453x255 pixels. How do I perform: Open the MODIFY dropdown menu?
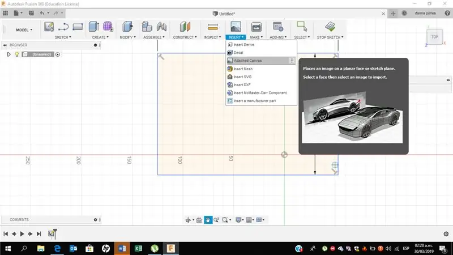tap(127, 37)
